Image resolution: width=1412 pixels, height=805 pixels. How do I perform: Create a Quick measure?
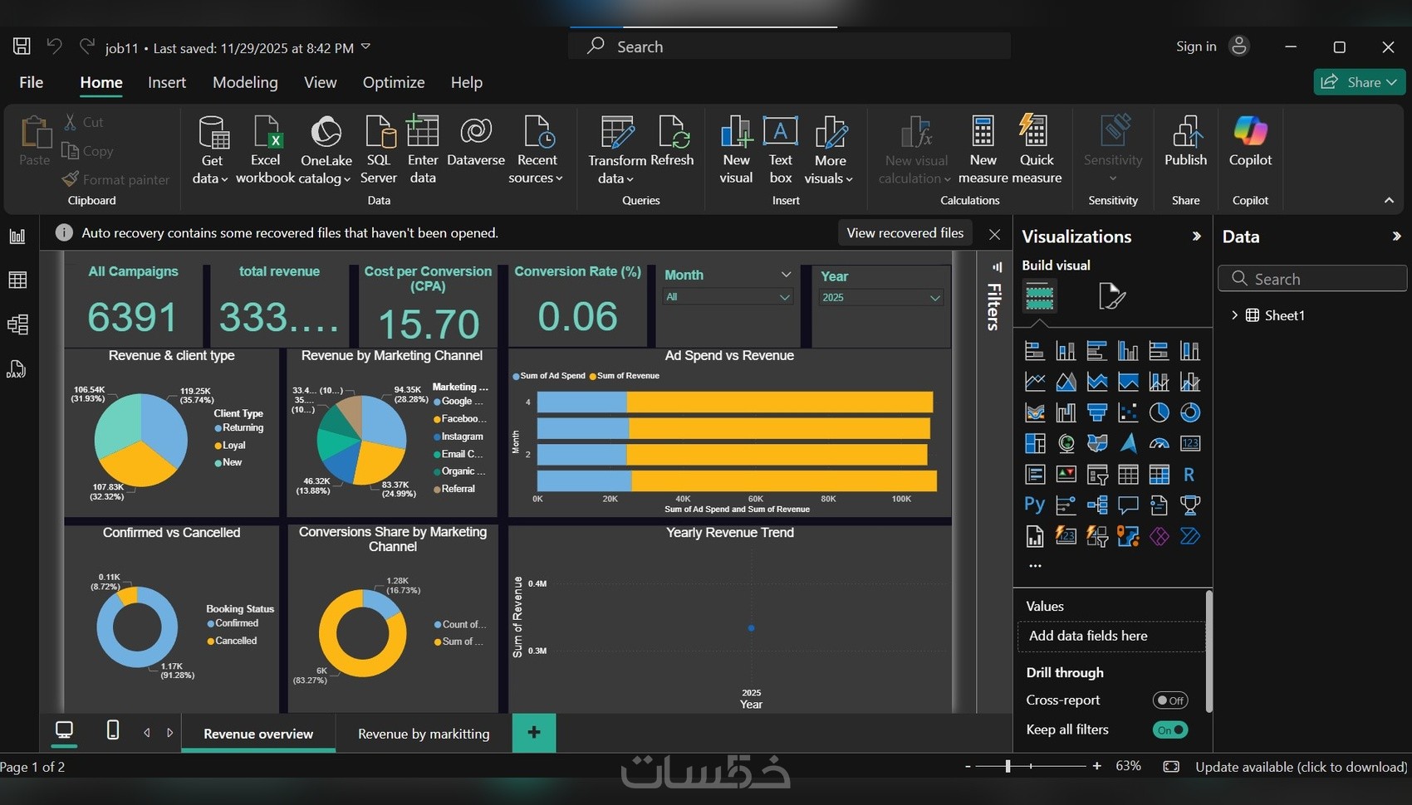(x=1037, y=150)
